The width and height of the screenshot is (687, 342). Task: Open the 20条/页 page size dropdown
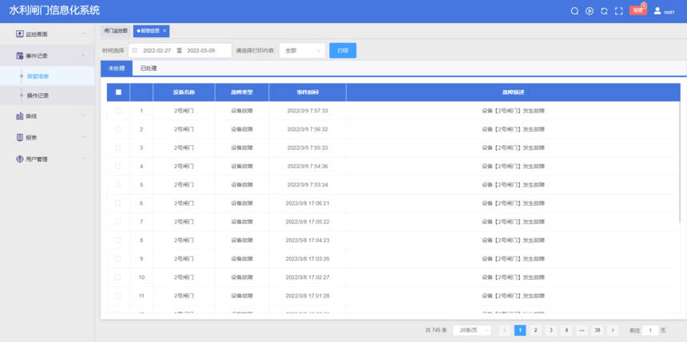click(x=471, y=330)
